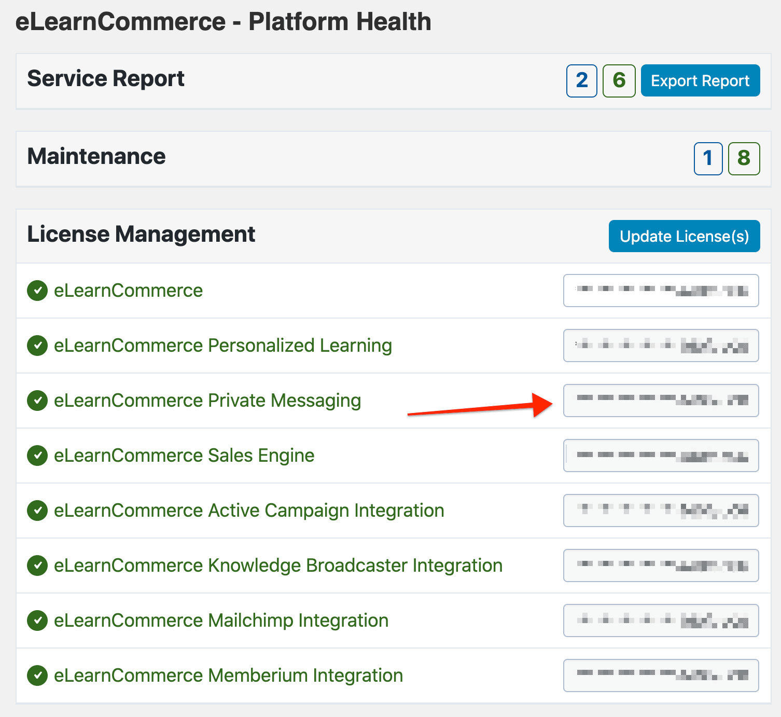This screenshot has height=717, width=781.
Task: Click check icon for Memberium Integration row
Action: coord(37,675)
